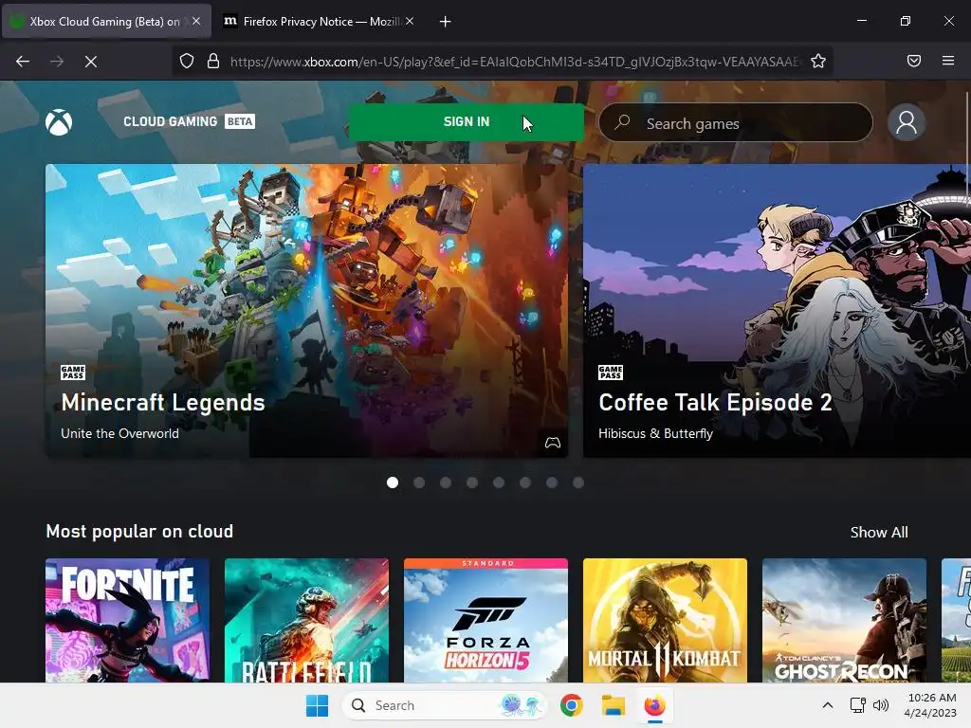Click the controller icon on Minecraft Legends card
971x728 pixels.
tap(553, 442)
